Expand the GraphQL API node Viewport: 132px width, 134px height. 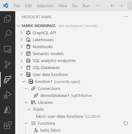coord(22,33)
